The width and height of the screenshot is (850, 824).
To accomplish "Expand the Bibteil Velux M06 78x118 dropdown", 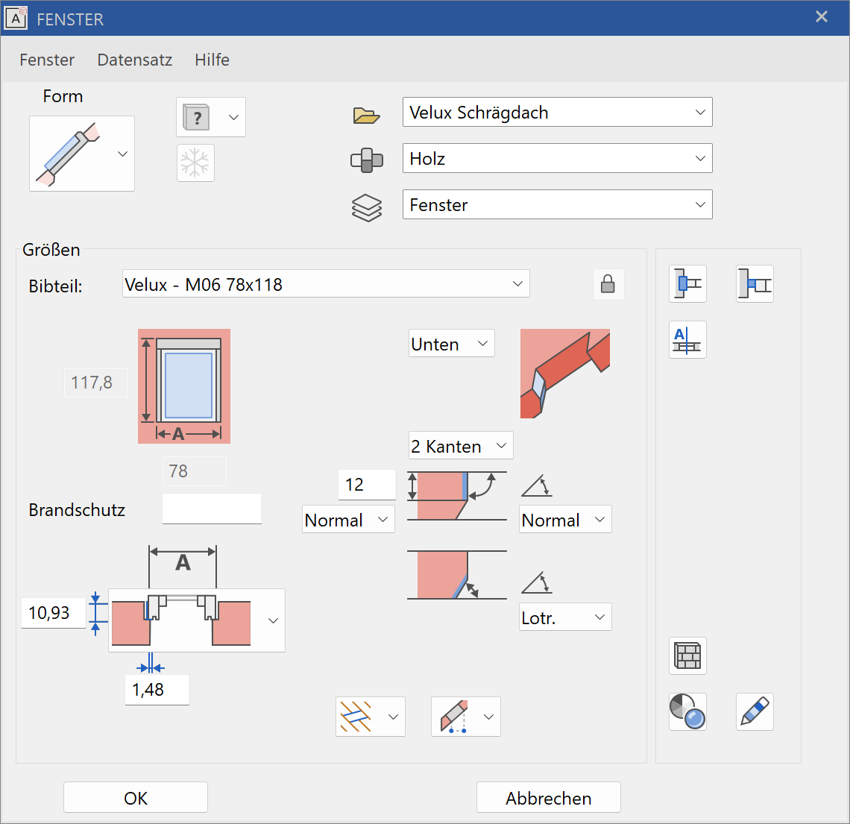I will pyautogui.click(x=326, y=283).
